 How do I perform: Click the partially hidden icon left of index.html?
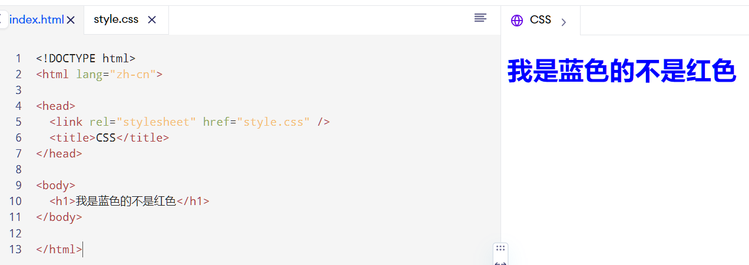coord(3,20)
